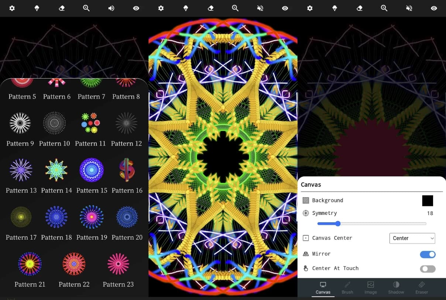
Task: Click the Center At Touch hand icon
Action: [x=305, y=268]
